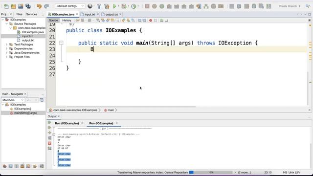Click the Source view button

click(x=53, y=21)
